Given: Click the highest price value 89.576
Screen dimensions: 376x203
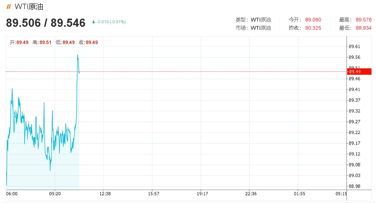Looking at the screenshot, I should coord(364,20).
